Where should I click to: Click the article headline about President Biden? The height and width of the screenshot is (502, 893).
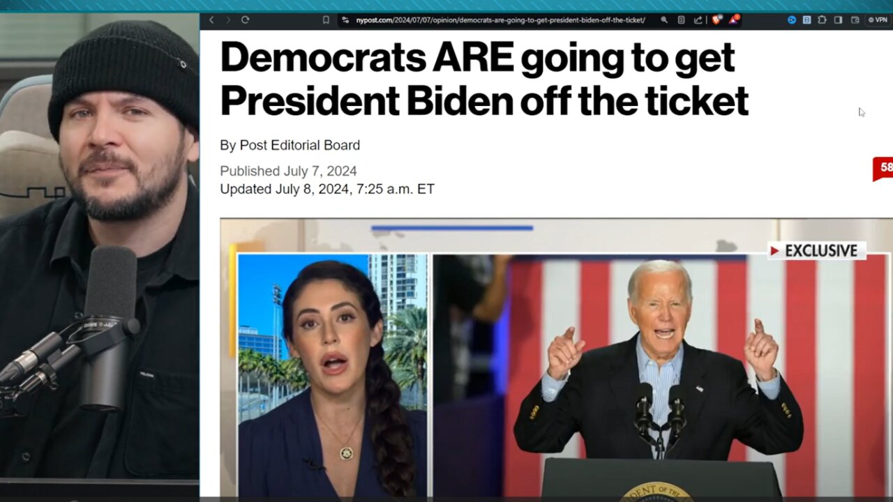click(484, 78)
